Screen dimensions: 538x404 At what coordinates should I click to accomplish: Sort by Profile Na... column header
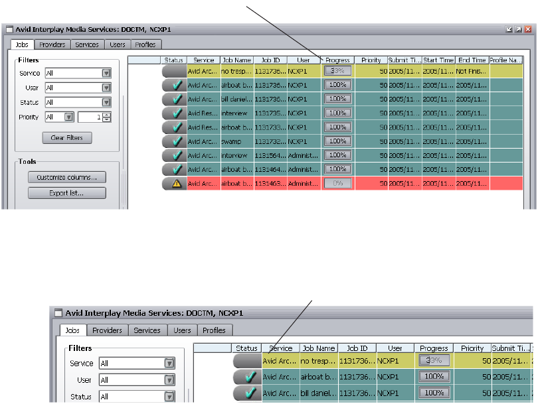[x=505, y=60]
